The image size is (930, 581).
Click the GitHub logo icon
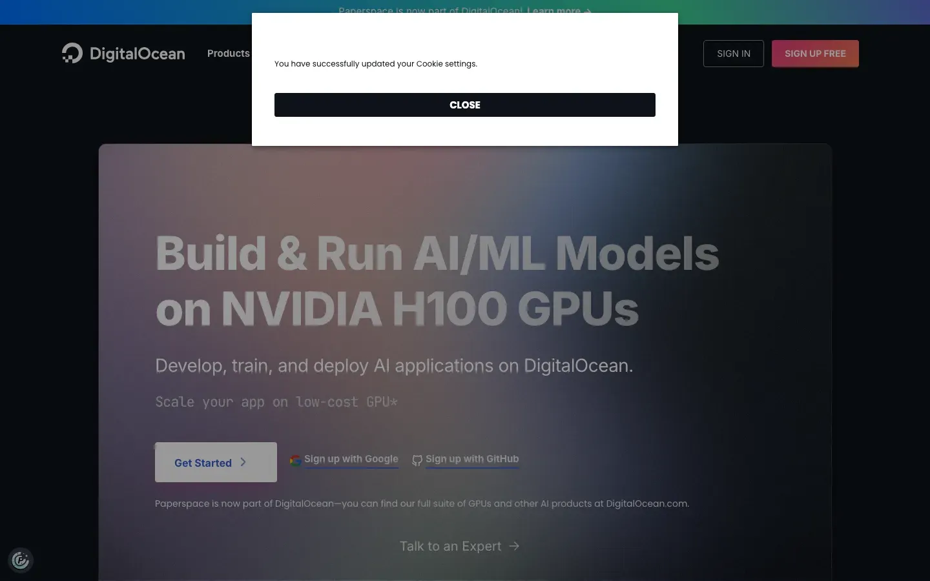tap(417, 460)
